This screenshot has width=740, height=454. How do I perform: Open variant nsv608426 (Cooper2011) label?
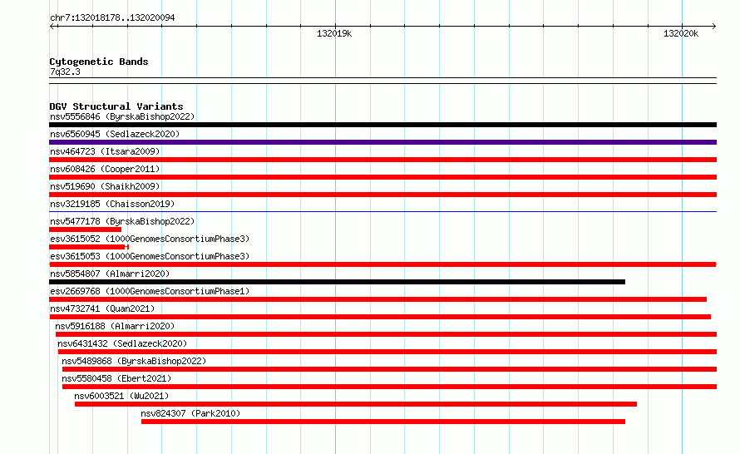[105, 169]
